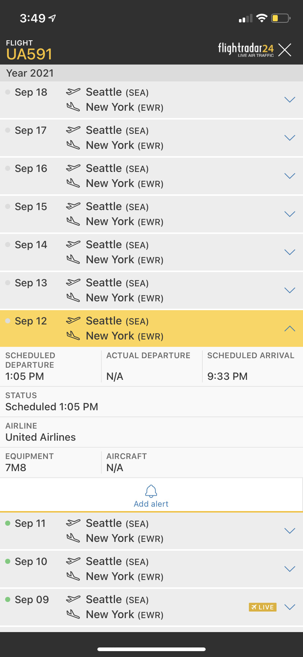This screenshot has height=657, width=303.
Task: Tap the Add alert bell icon
Action: click(x=151, y=491)
